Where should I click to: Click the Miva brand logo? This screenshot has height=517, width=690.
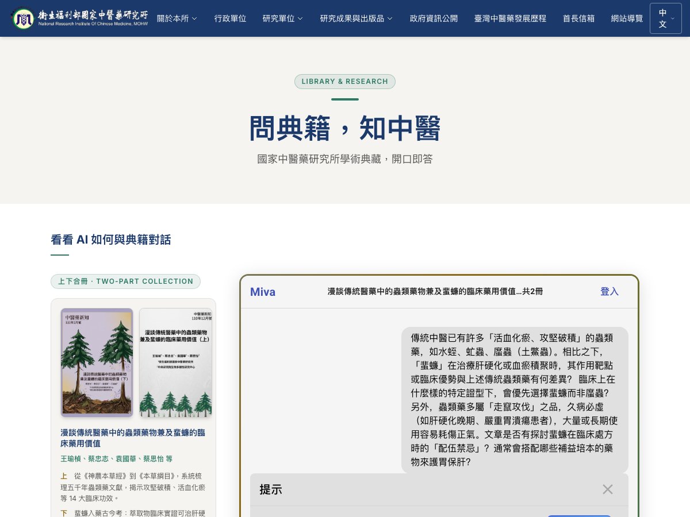tap(263, 292)
